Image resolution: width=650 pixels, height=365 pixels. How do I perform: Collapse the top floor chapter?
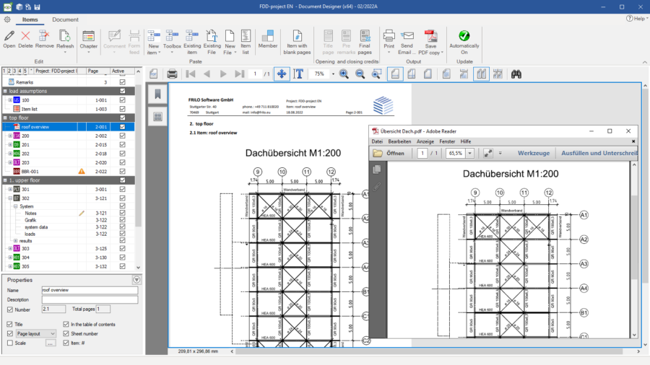pyautogui.click(x=5, y=118)
